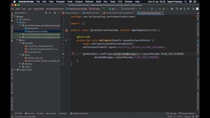The width and height of the screenshot is (210, 118).
Task: Click the status bar lock read-only icon
Action: (x=193, y=117)
